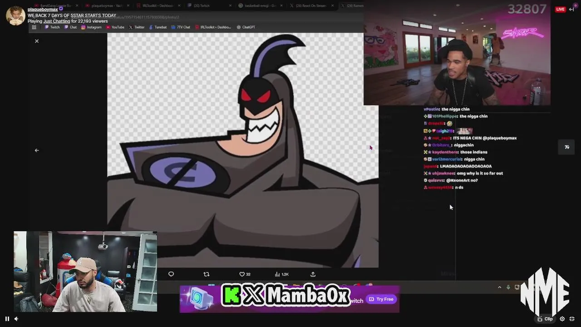This screenshot has height=327, width=581.
Task: Repost using the retweet icon
Action: tap(207, 274)
